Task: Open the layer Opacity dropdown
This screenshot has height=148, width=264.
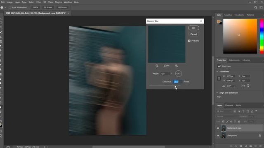Action: pos(255,116)
